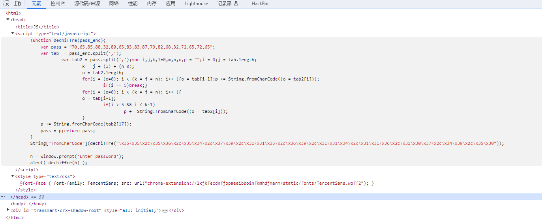Open the 记录器 tab
This screenshot has width=542, height=221.
224,4
